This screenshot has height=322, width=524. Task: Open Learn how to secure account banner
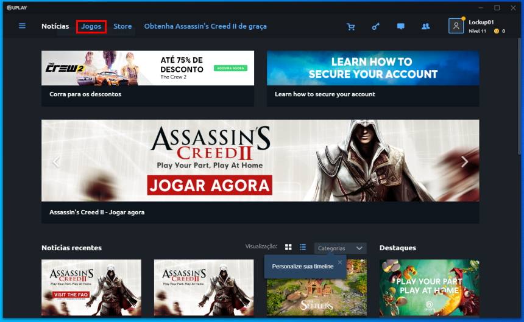pos(372,68)
